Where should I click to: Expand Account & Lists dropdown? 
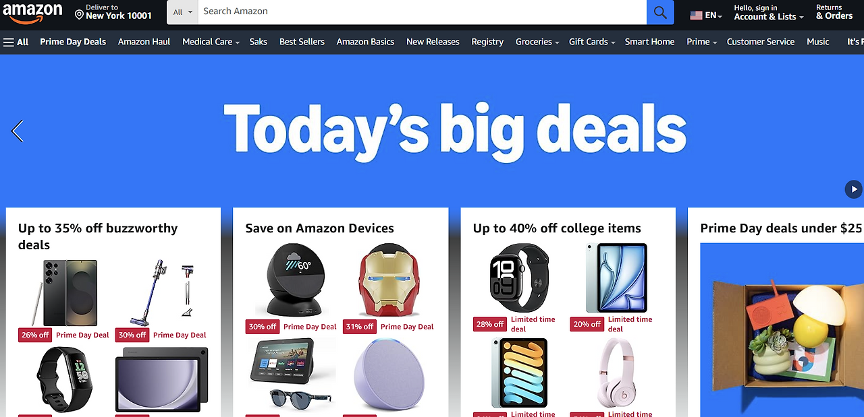[x=769, y=12]
